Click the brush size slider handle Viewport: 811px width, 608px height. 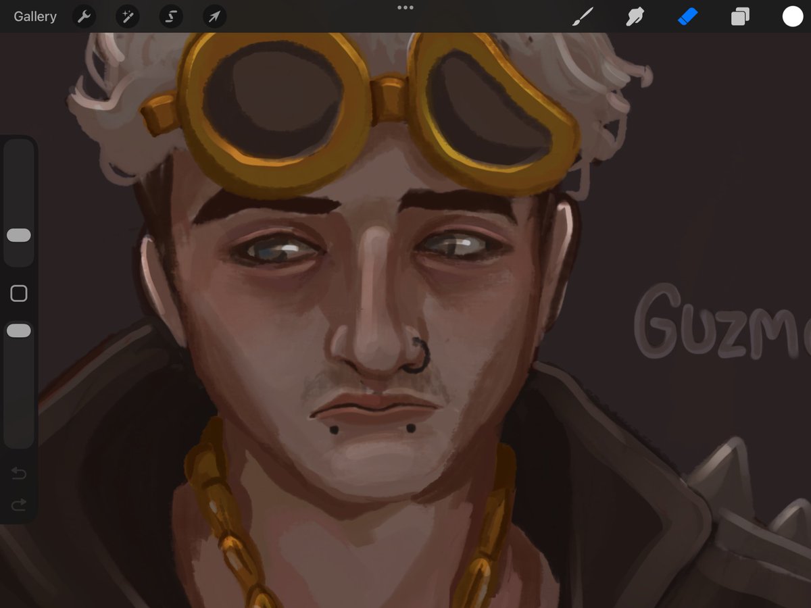pyautogui.click(x=19, y=235)
